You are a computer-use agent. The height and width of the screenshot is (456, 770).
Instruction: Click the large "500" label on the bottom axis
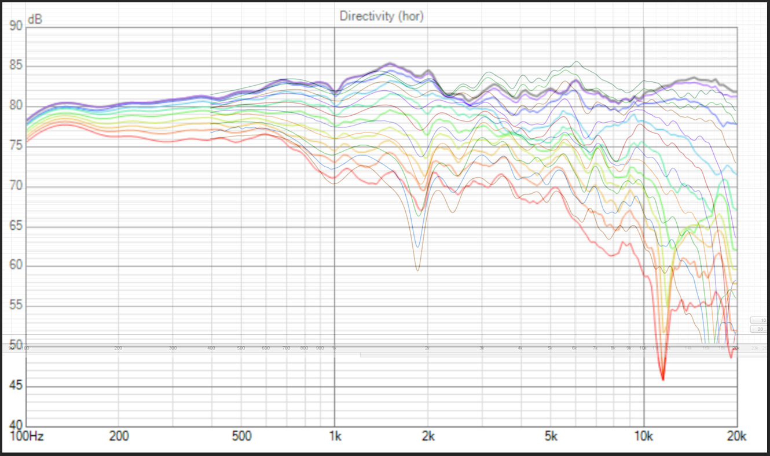click(241, 436)
